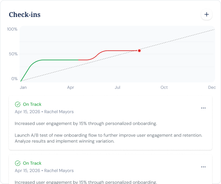Viewport: 221px width, 184px height.
Task: Click the Check-ins section heading
Action: click(x=25, y=14)
